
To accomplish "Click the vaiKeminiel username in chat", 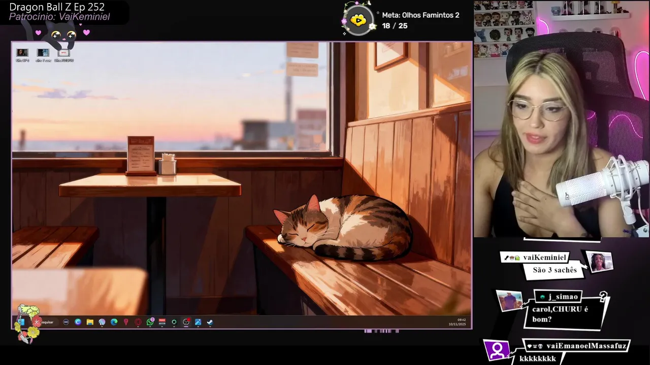I will (x=544, y=258).
